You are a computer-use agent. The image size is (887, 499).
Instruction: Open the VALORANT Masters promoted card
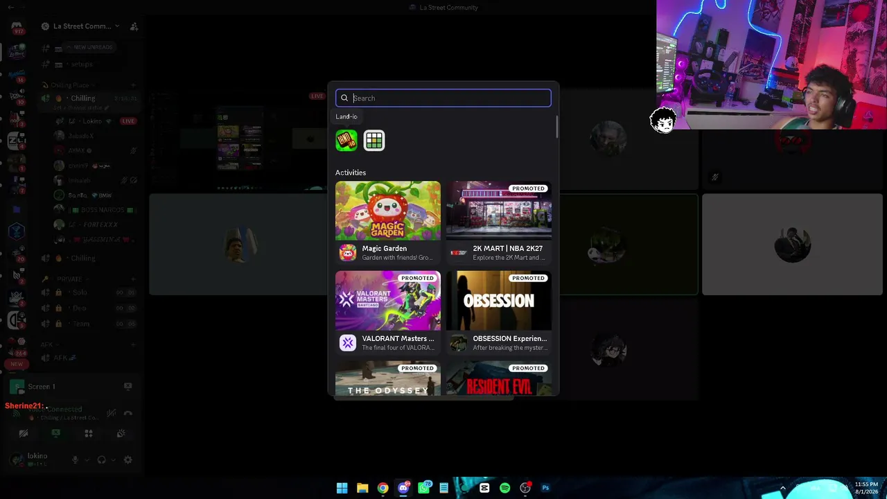388,312
